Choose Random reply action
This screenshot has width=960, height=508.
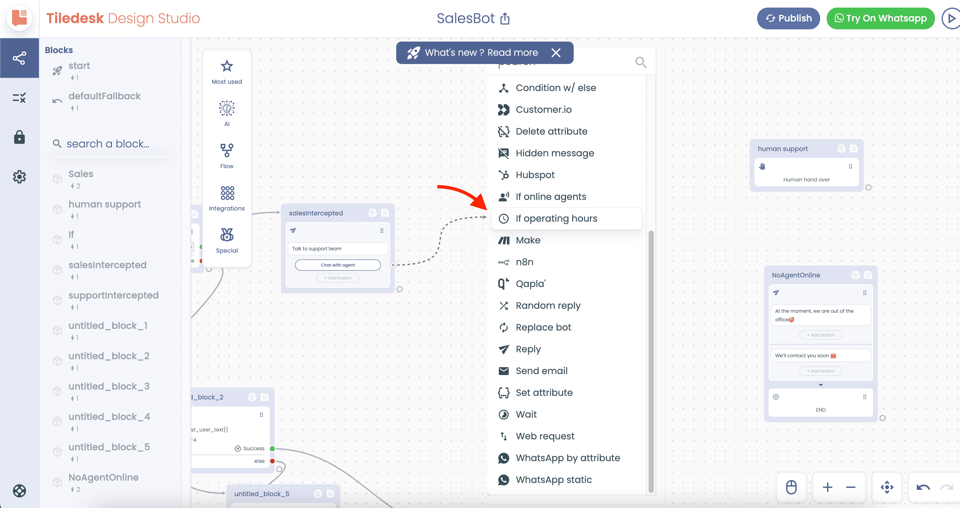[x=566, y=305]
